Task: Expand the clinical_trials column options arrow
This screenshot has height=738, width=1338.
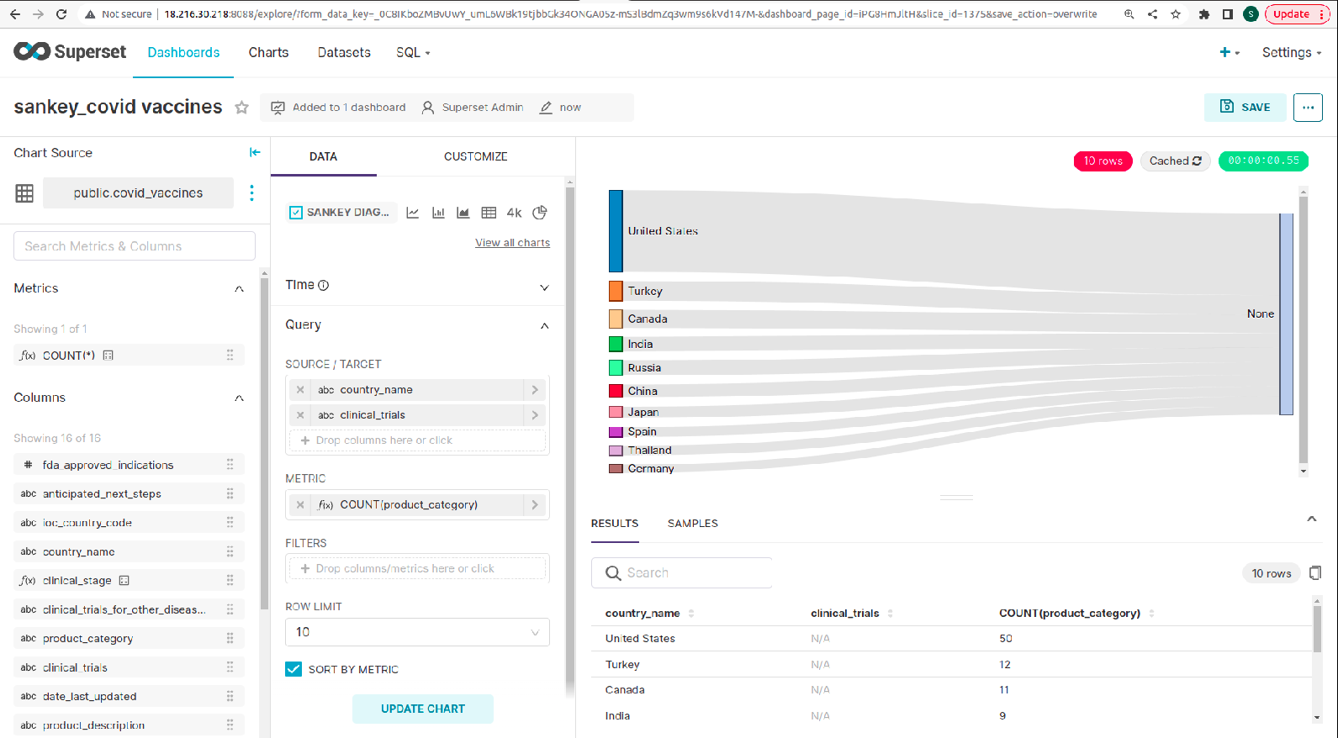Action: click(x=535, y=415)
